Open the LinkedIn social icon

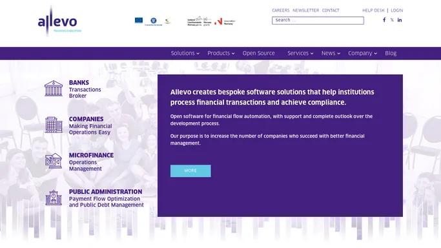click(400, 20)
